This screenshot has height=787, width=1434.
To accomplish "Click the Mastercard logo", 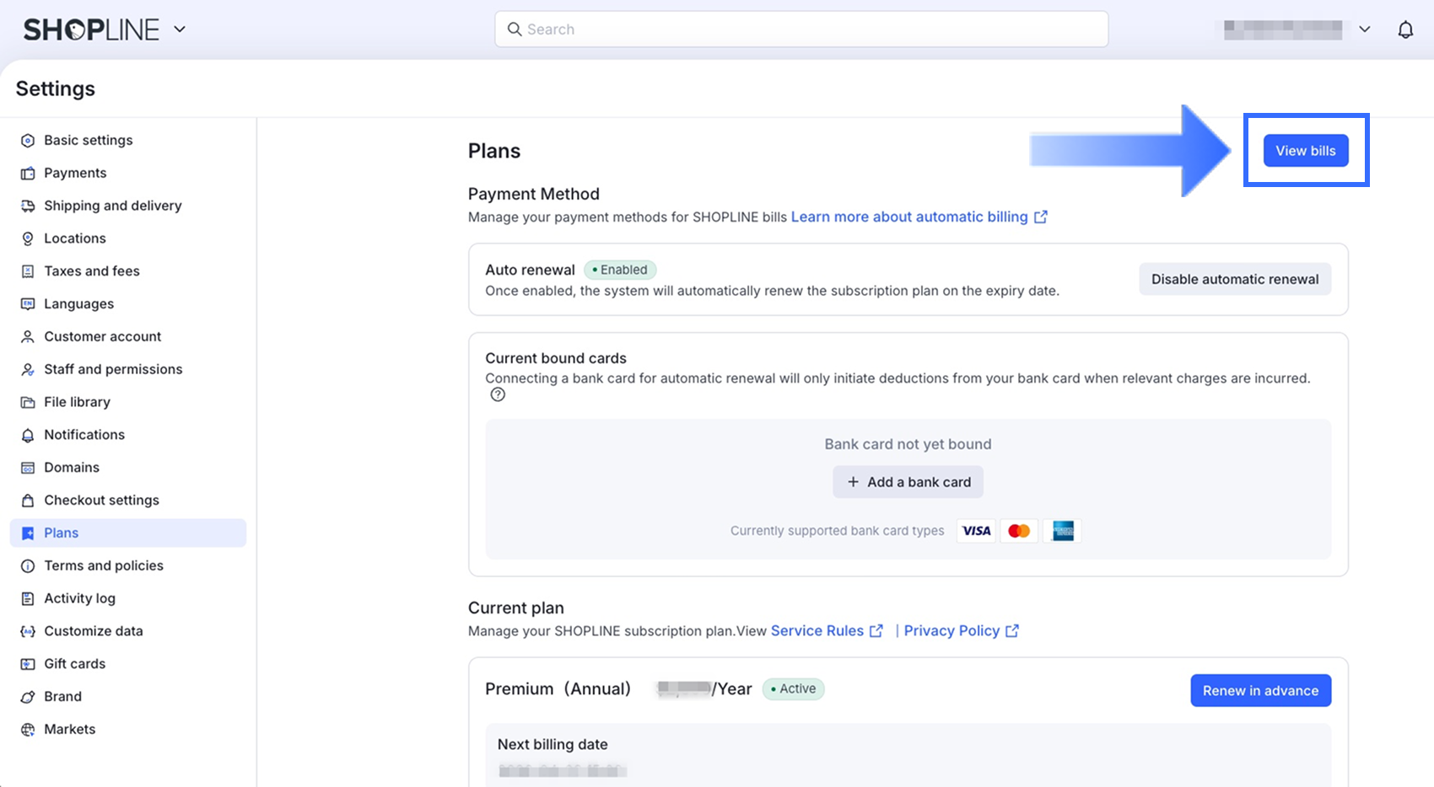I will point(1019,531).
